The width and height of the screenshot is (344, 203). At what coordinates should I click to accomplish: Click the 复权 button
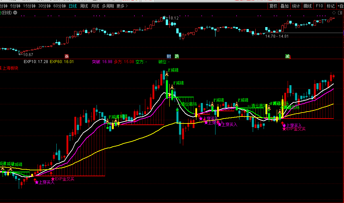[x=273, y=6]
